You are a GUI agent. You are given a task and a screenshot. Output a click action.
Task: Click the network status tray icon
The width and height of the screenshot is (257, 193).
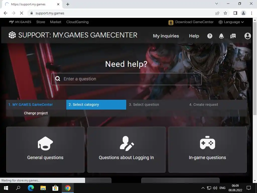coord(209,188)
